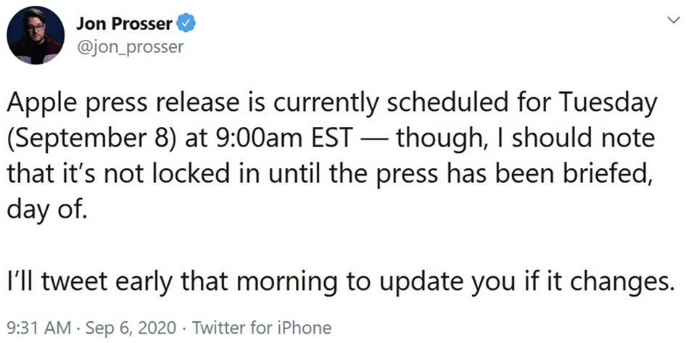Expand the tweet options chevron
689x343 pixels.
coord(673,20)
